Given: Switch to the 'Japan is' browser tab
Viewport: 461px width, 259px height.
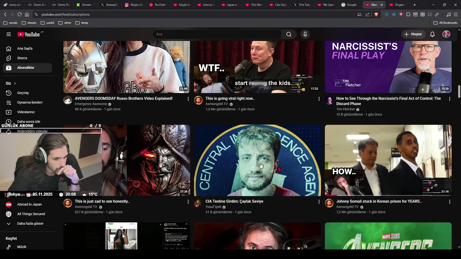Looking at the screenshot, I should click(230, 5).
